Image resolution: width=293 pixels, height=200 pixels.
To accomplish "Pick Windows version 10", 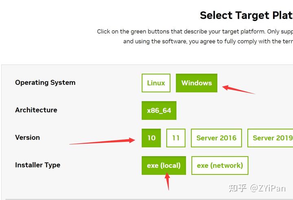I will [x=151, y=138].
